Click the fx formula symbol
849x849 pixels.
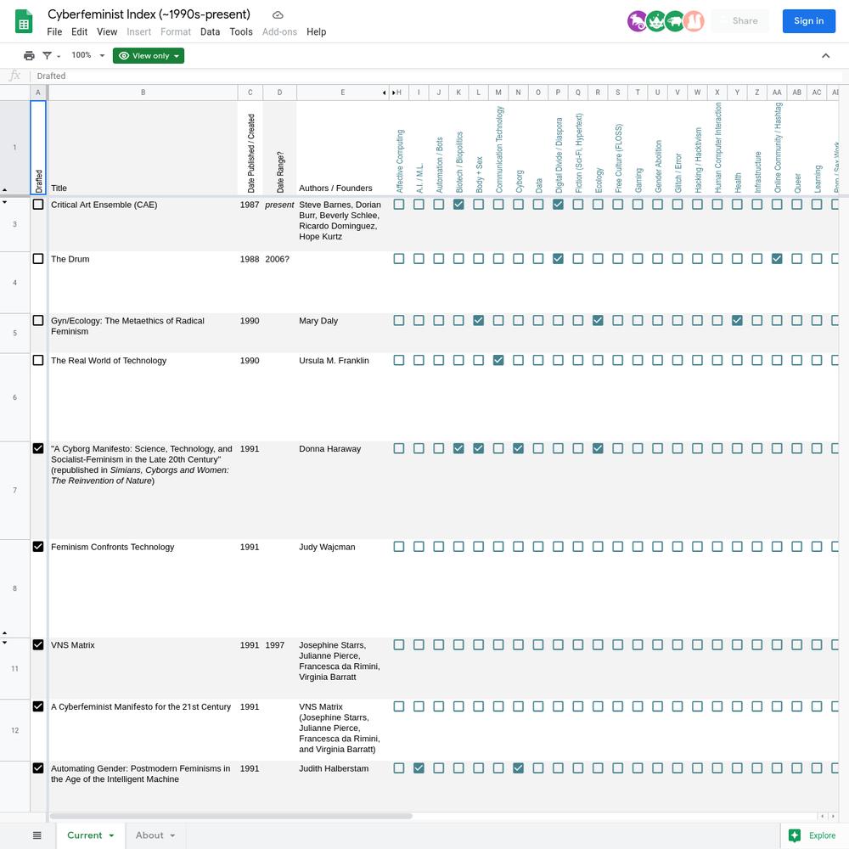click(15, 76)
